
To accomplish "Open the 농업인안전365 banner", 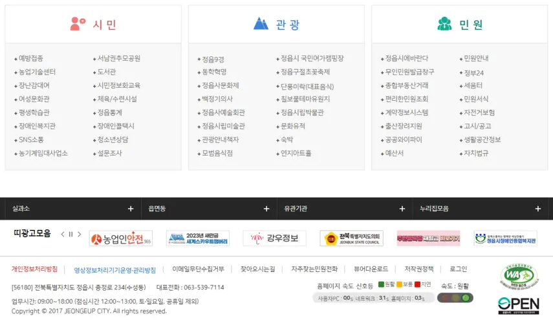I will coord(121,238).
